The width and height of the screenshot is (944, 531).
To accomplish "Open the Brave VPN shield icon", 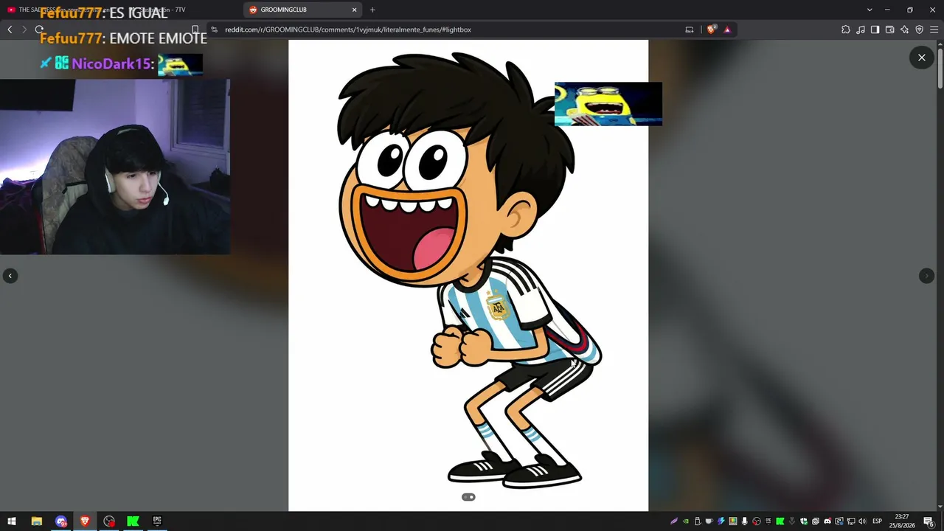I will 919,29.
